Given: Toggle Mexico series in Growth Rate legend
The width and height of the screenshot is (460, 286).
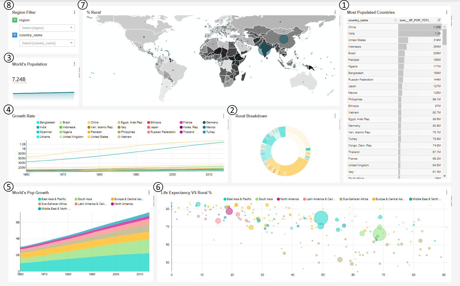Looking at the screenshot, I should click(x=209, y=127).
